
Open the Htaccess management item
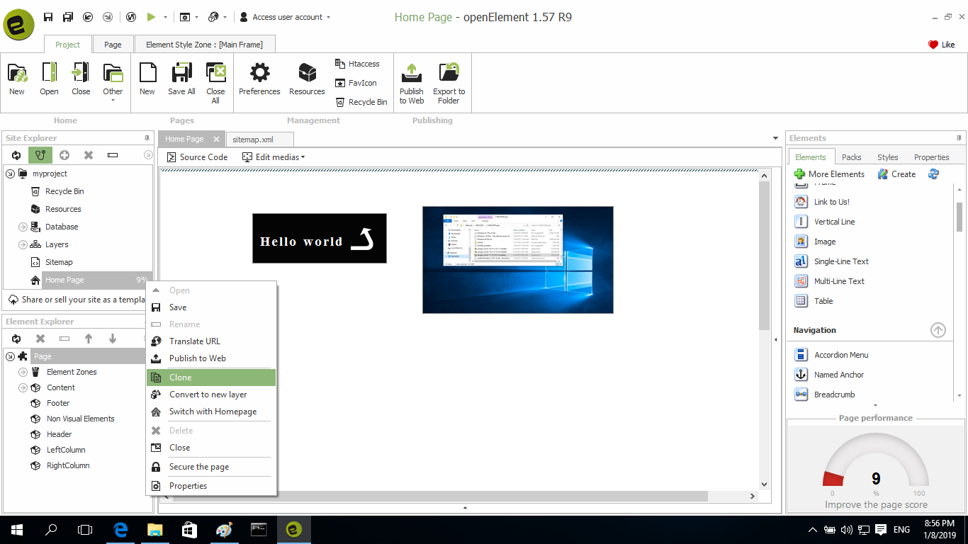(357, 64)
